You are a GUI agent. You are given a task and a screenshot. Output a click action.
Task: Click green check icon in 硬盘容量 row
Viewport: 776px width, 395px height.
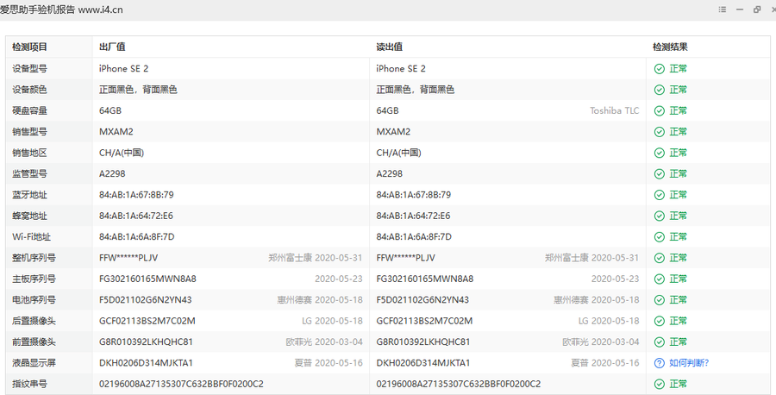click(x=660, y=111)
